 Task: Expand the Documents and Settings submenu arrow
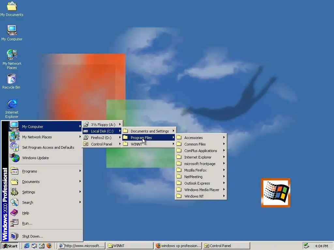pos(174,131)
